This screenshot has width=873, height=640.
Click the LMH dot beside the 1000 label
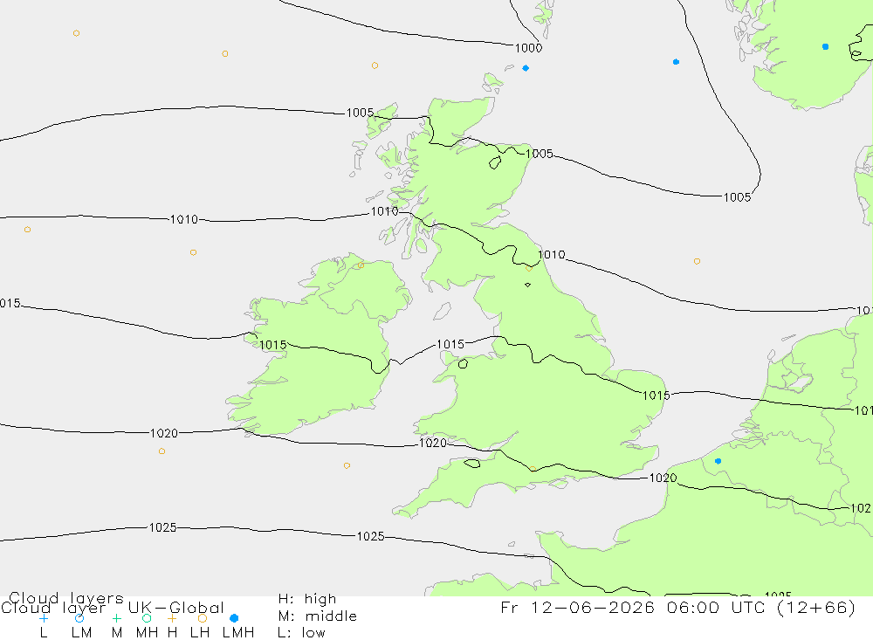coord(526,68)
